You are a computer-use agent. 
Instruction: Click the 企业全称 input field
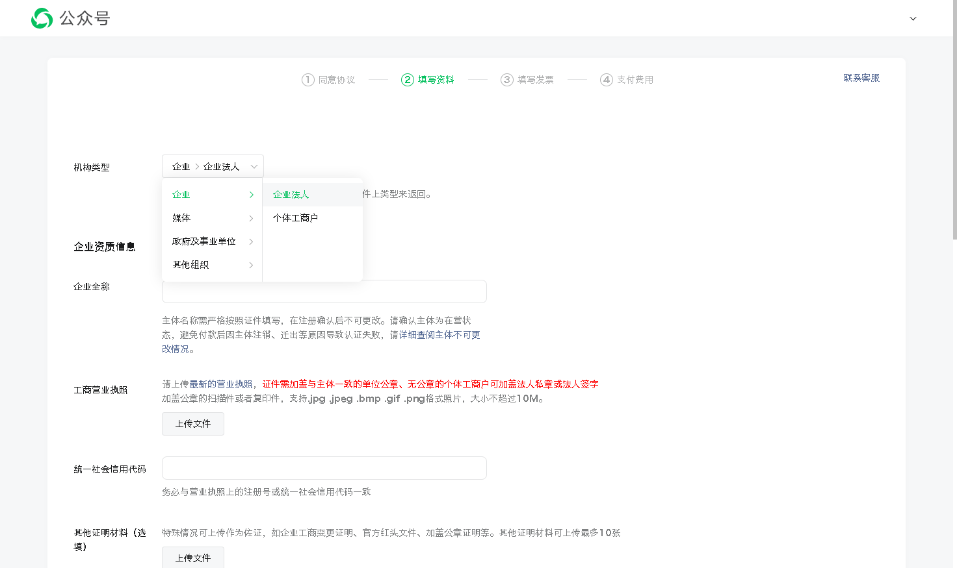(x=324, y=291)
